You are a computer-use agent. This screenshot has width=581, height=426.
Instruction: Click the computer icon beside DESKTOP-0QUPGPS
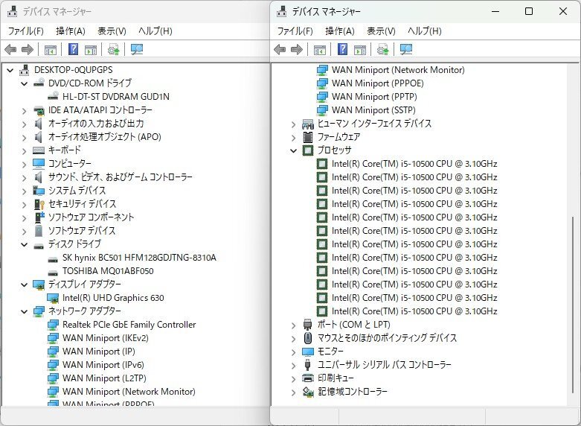[x=25, y=70]
